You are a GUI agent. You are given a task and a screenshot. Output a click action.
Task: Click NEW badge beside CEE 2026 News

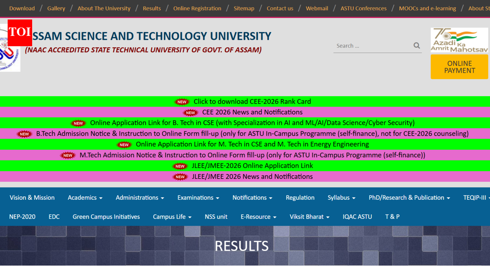[x=191, y=112]
